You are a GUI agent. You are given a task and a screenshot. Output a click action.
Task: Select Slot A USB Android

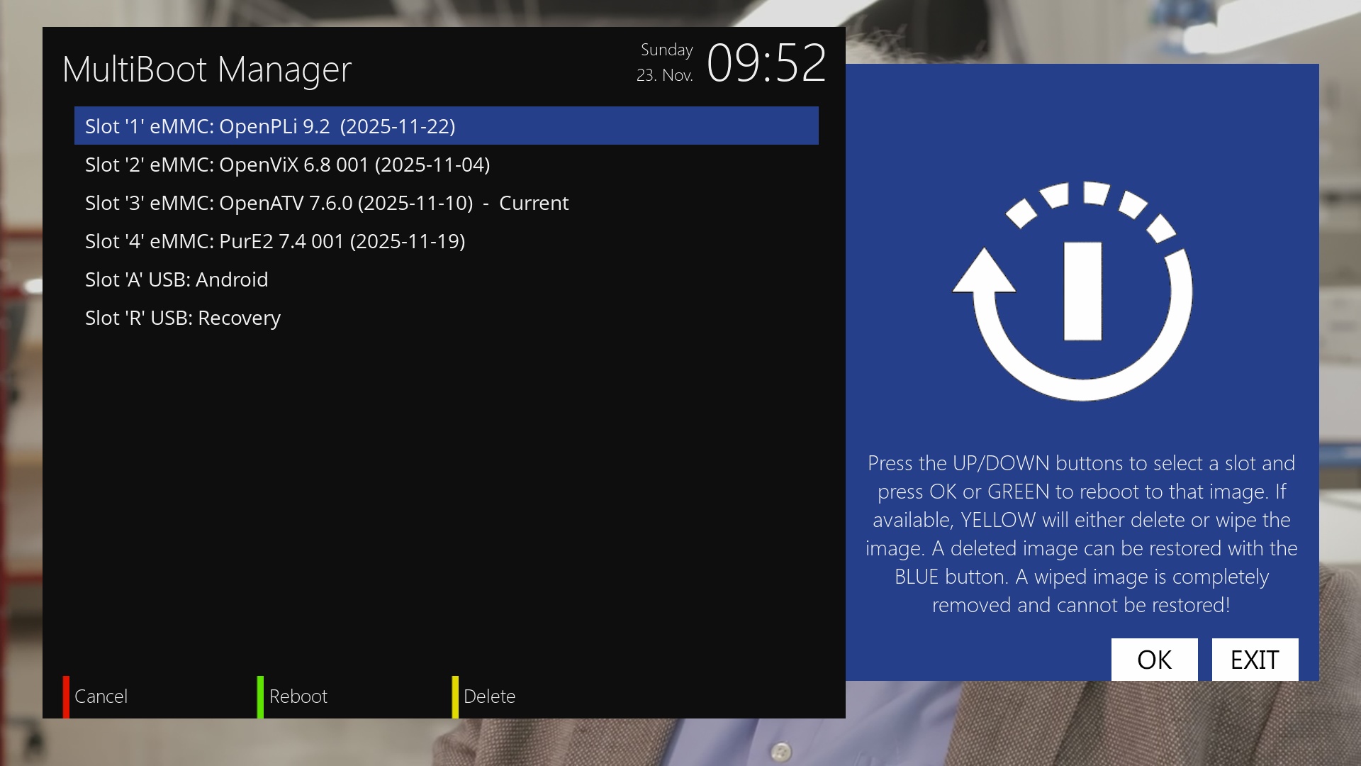(x=177, y=279)
